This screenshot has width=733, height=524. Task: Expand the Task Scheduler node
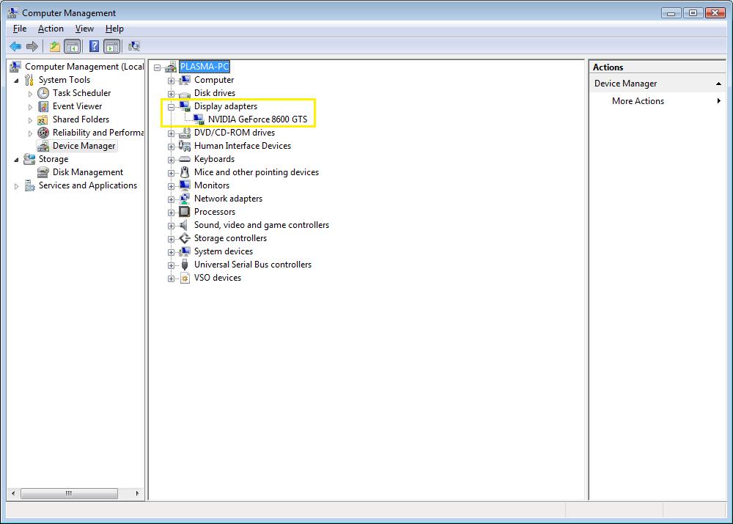(30, 94)
